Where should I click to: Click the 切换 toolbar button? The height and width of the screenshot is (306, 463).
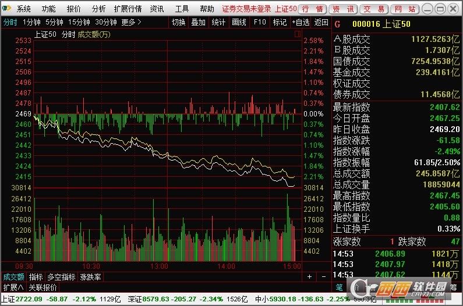coord(179,22)
